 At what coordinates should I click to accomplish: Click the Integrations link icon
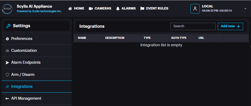click(x=7, y=87)
